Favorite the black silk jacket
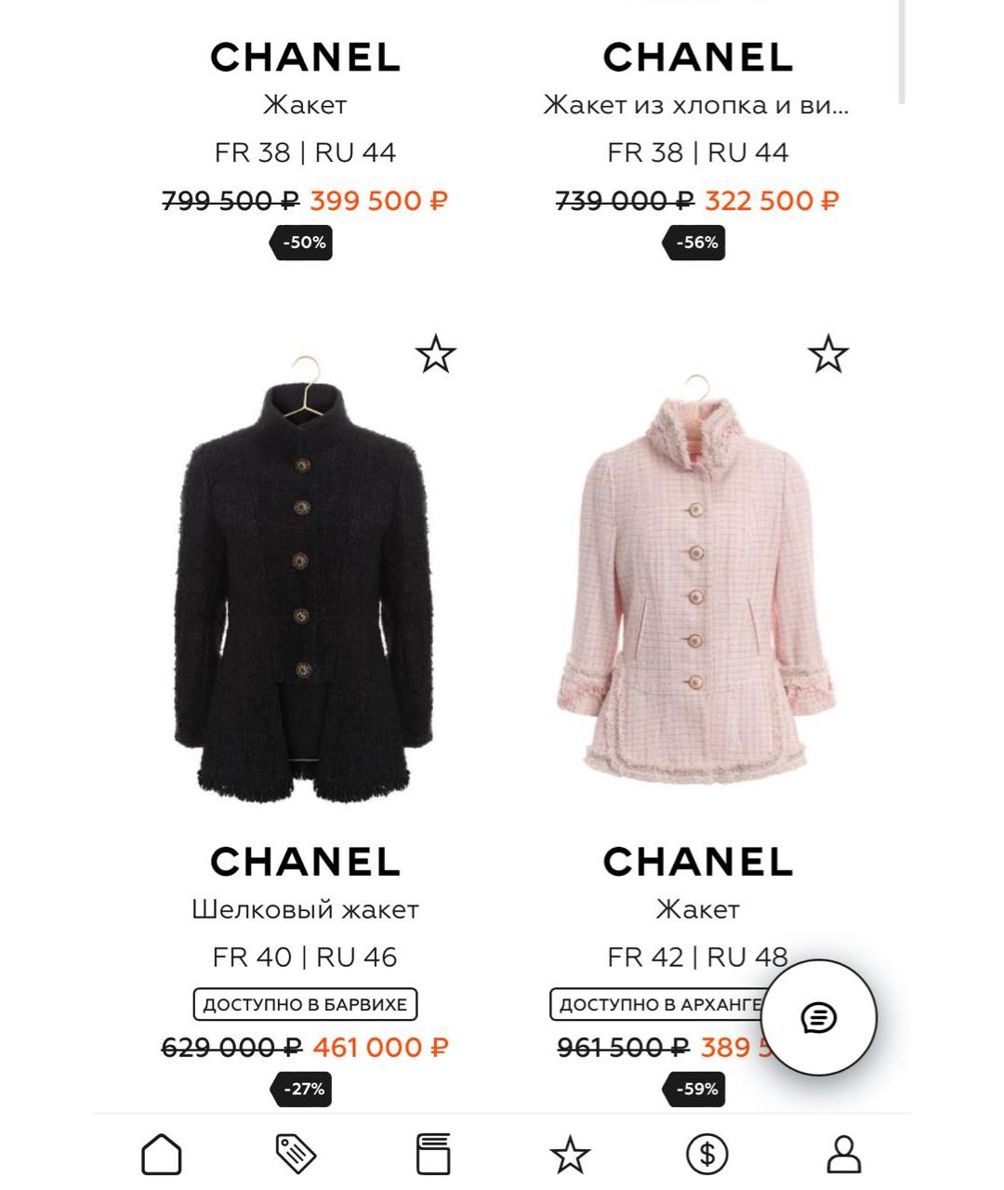This screenshot has width=1004, height=1190. (x=435, y=355)
